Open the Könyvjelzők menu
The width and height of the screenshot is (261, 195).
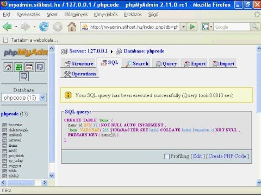(105, 15)
